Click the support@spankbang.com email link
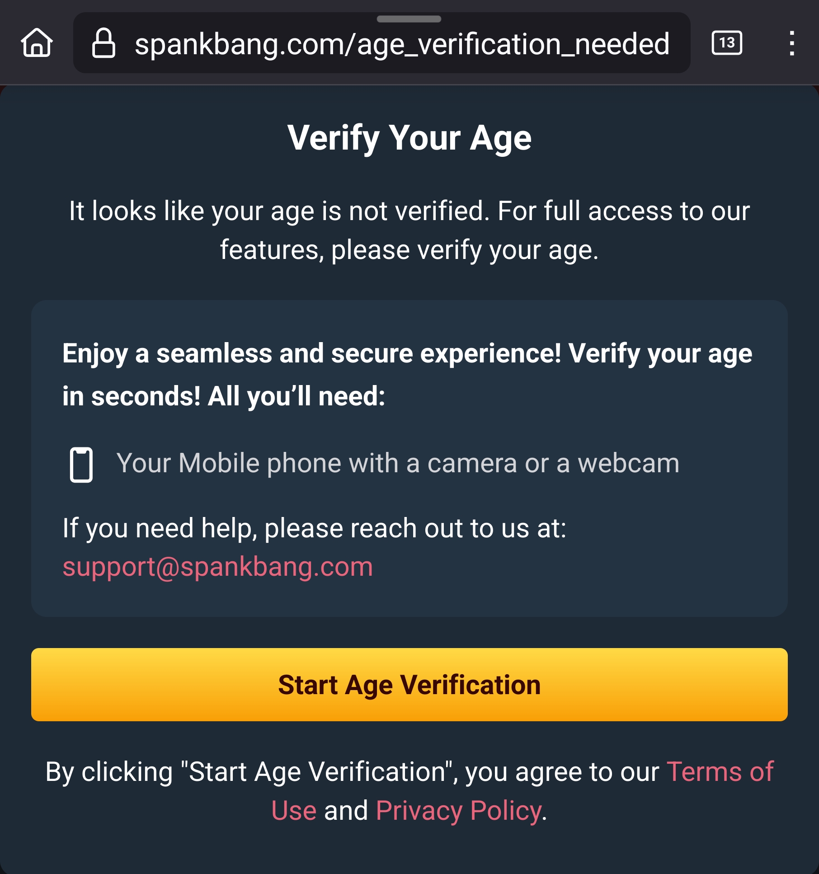The height and width of the screenshot is (874, 819). tap(217, 567)
